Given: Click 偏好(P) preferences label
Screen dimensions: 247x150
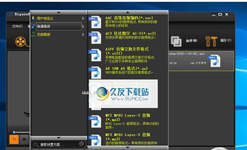Looking at the screenshot, I should 226,40.
